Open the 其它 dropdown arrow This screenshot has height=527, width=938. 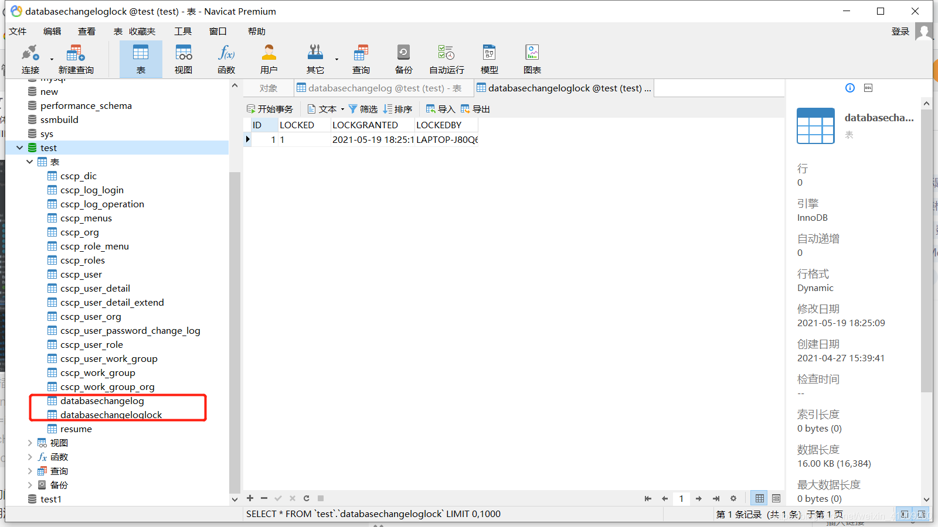pos(337,59)
